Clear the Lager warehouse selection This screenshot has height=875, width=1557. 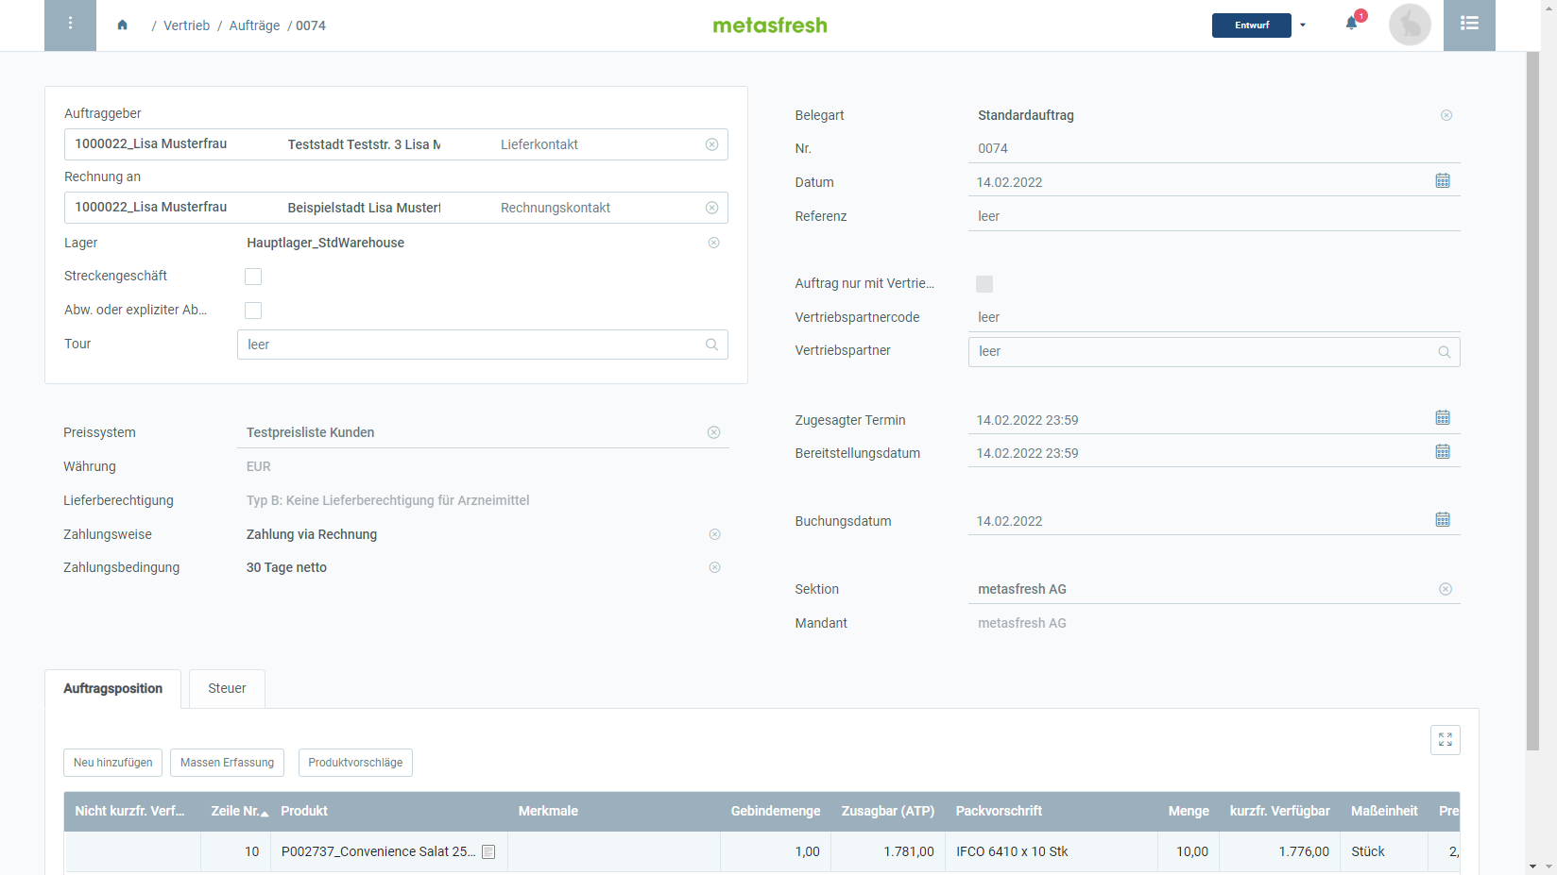(713, 243)
